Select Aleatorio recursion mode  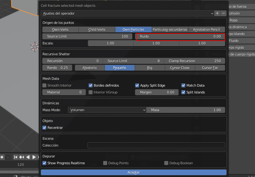(x=90, y=68)
